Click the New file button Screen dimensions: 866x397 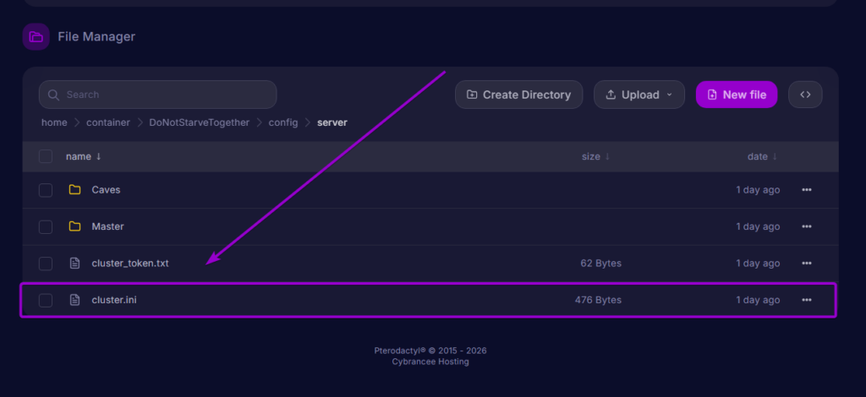pos(737,95)
